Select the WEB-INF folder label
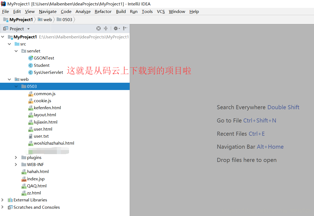This screenshot has height=216, width=314. [x=35, y=165]
